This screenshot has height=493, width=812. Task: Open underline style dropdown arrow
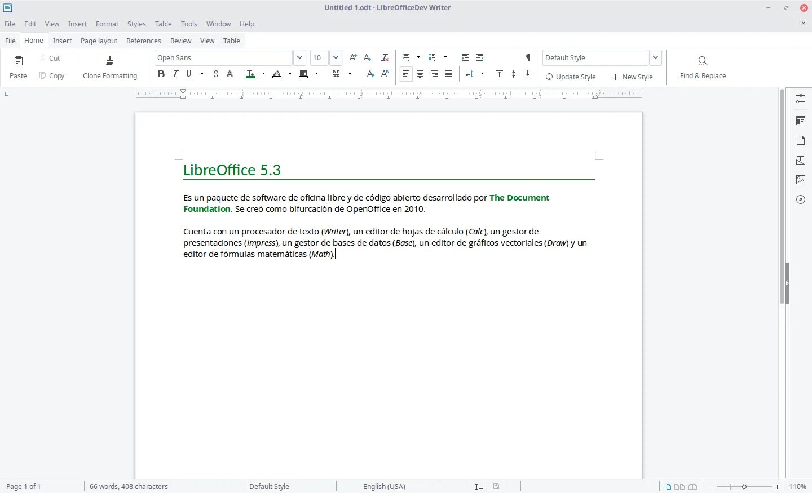pyautogui.click(x=202, y=74)
